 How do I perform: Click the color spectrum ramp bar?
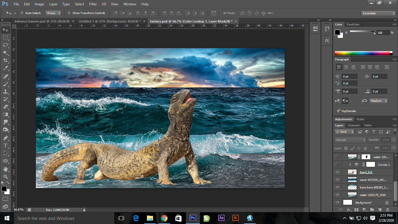click(363, 53)
